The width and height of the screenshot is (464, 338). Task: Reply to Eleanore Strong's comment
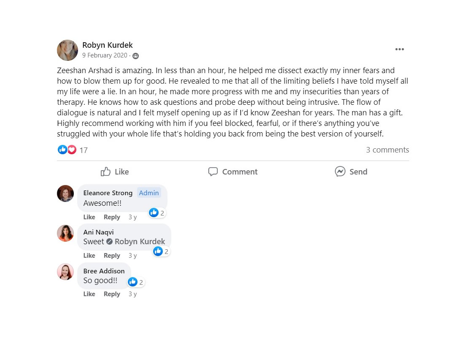(x=112, y=217)
